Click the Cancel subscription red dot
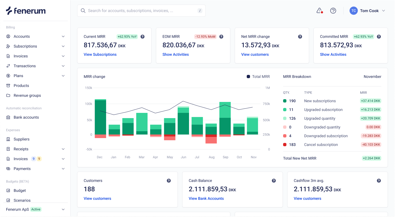The width and height of the screenshot is (395, 217). pyautogui.click(x=285, y=145)
